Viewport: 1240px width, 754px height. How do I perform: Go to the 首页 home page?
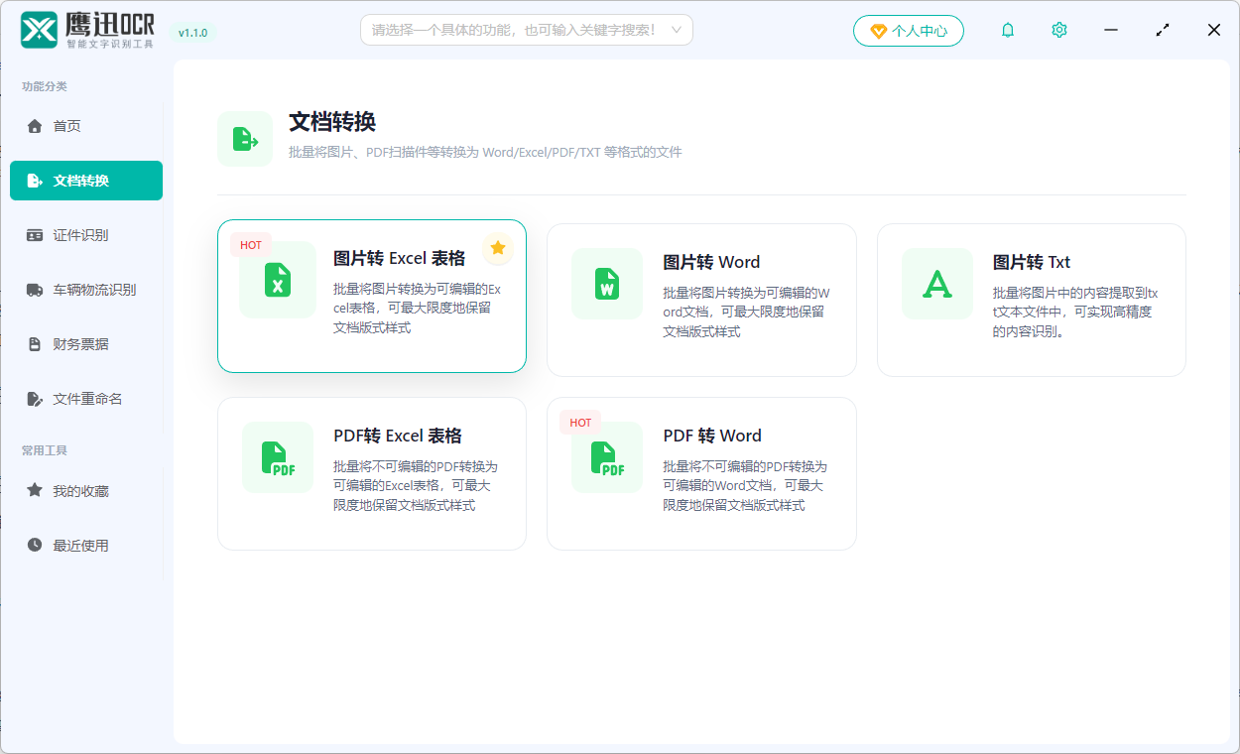coord(86,126)
